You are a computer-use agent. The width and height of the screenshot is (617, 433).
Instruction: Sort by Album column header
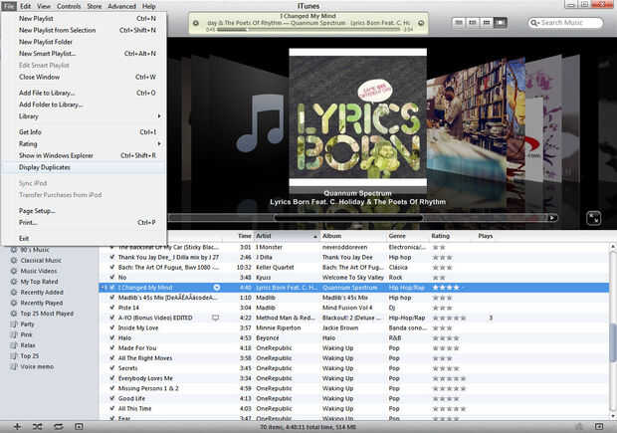pos(352,236)
